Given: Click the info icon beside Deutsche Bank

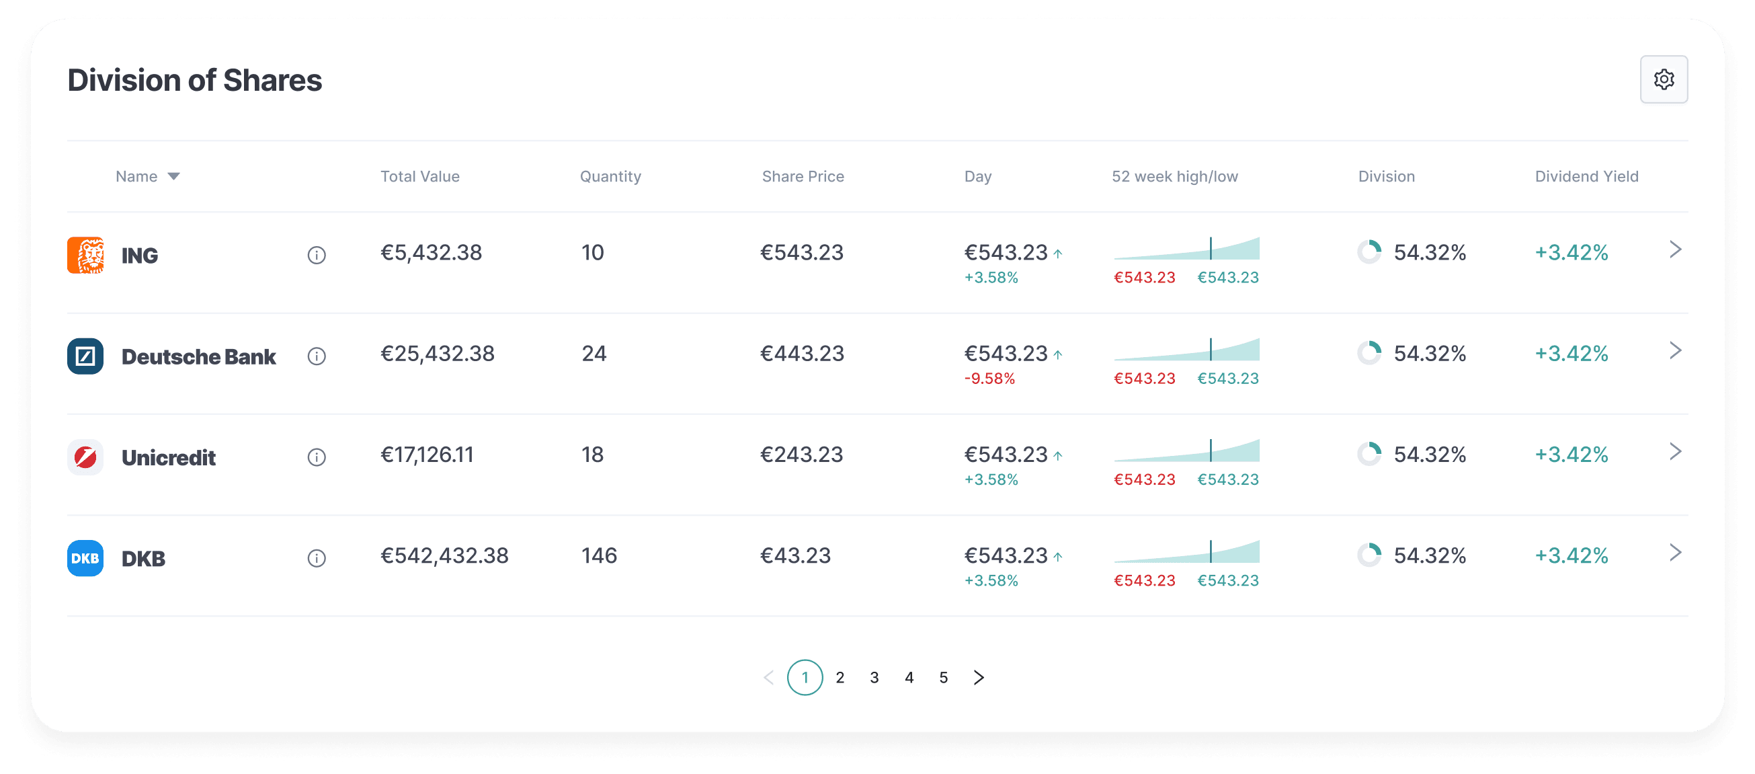Looking at the screenshot, I should 317,356.
